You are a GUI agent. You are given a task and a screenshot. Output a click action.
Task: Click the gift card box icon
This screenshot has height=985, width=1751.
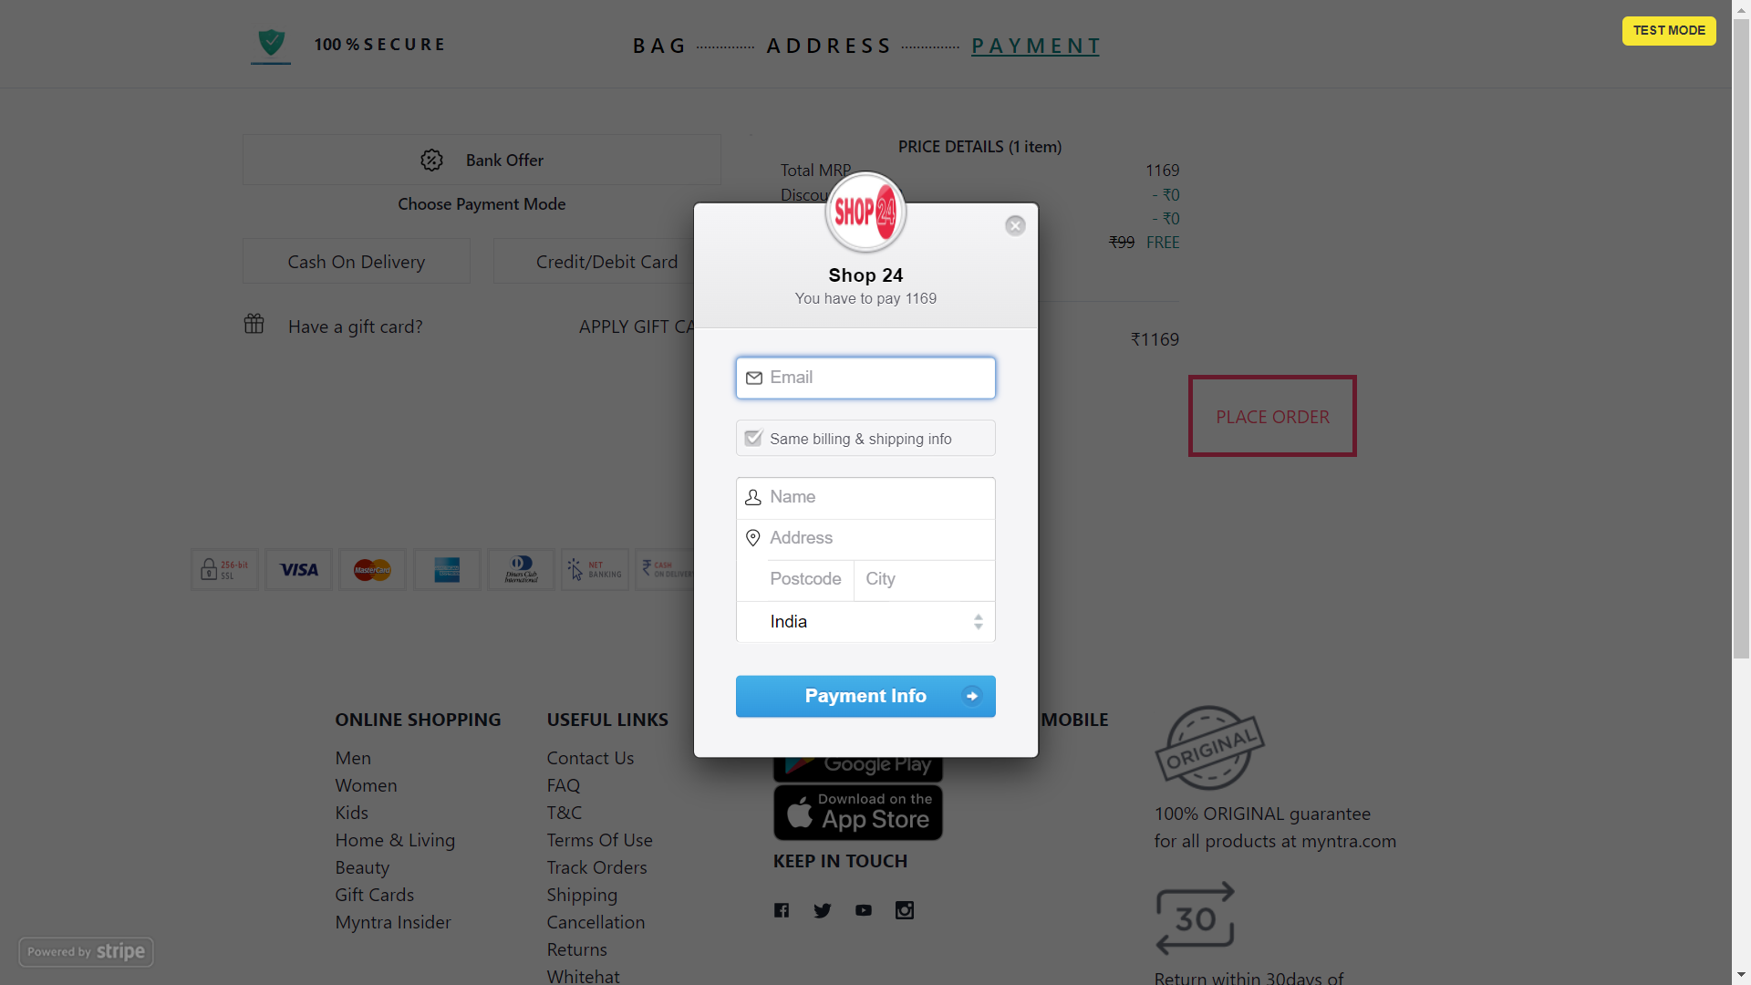coord(254,325)
